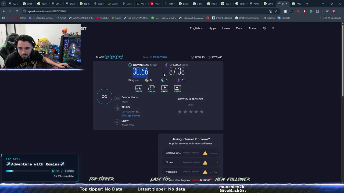The height and width of the screenshot is (193, 344).
Task: Share result on Twitter icon
Action: click(112, 57)
